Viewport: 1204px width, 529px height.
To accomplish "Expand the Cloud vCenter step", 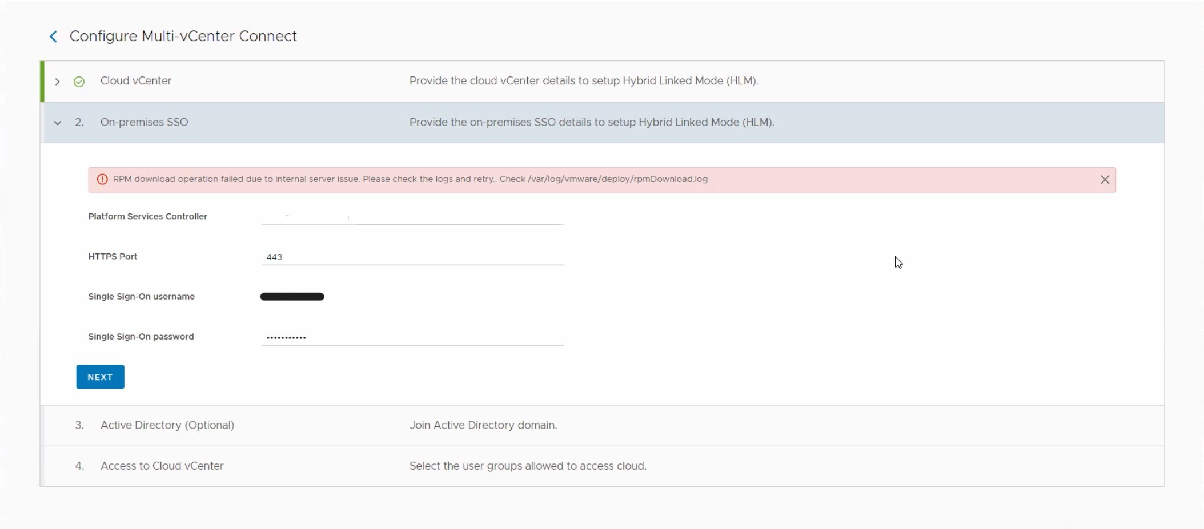I will (57, 82).
